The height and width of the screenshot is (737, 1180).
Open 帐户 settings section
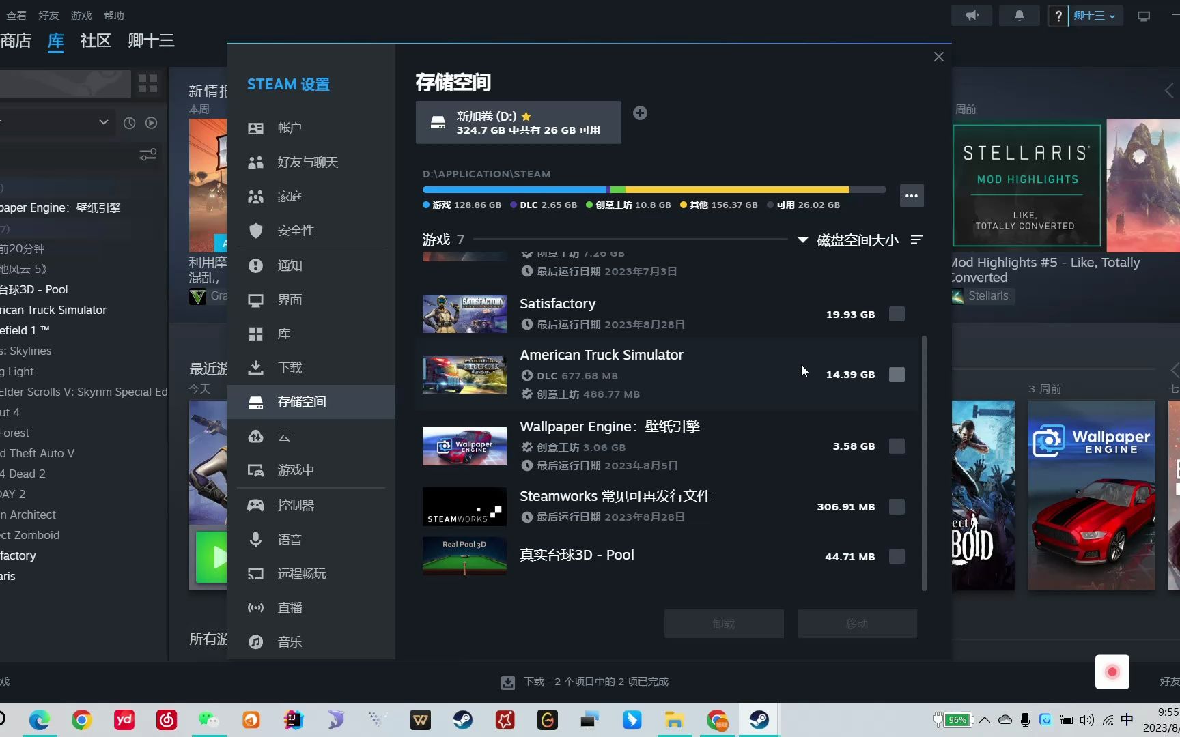coord(311,128)
